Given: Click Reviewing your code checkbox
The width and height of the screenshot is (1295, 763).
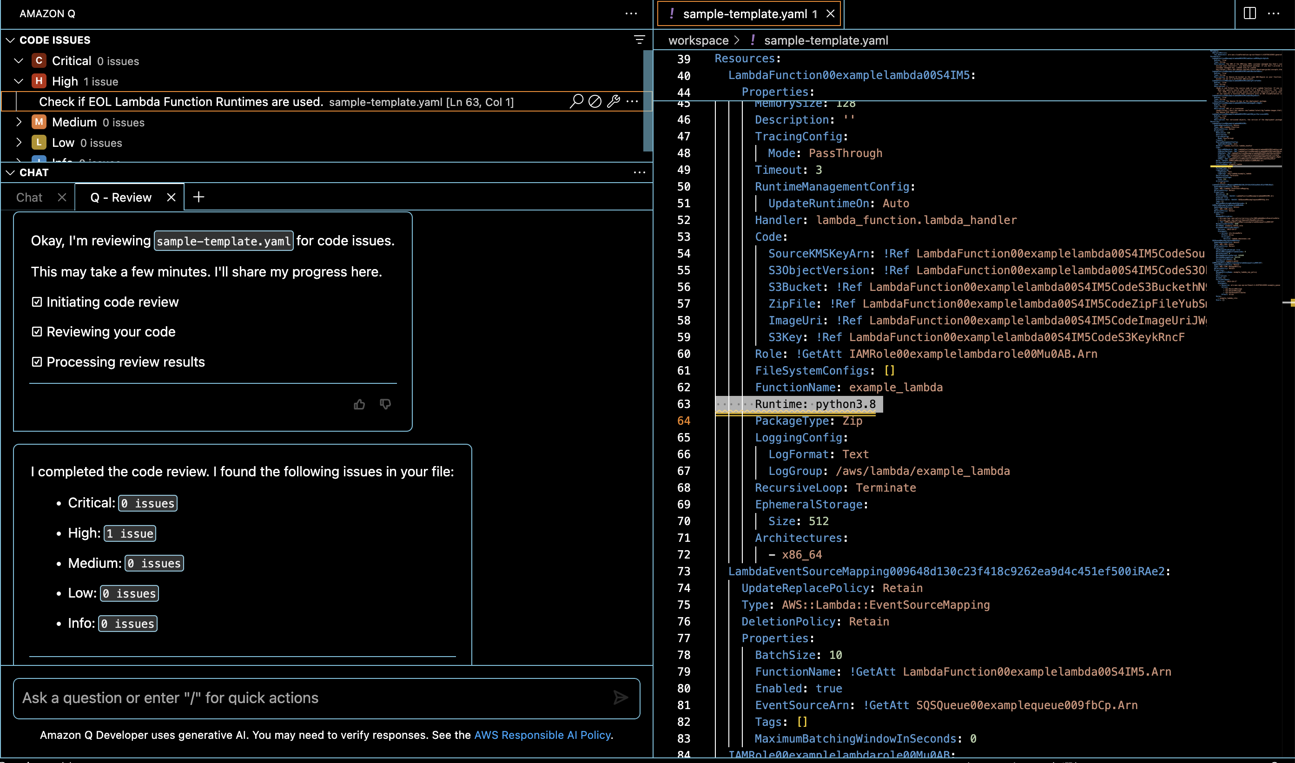Looking at the screenshot, I should tap(37, 332).
